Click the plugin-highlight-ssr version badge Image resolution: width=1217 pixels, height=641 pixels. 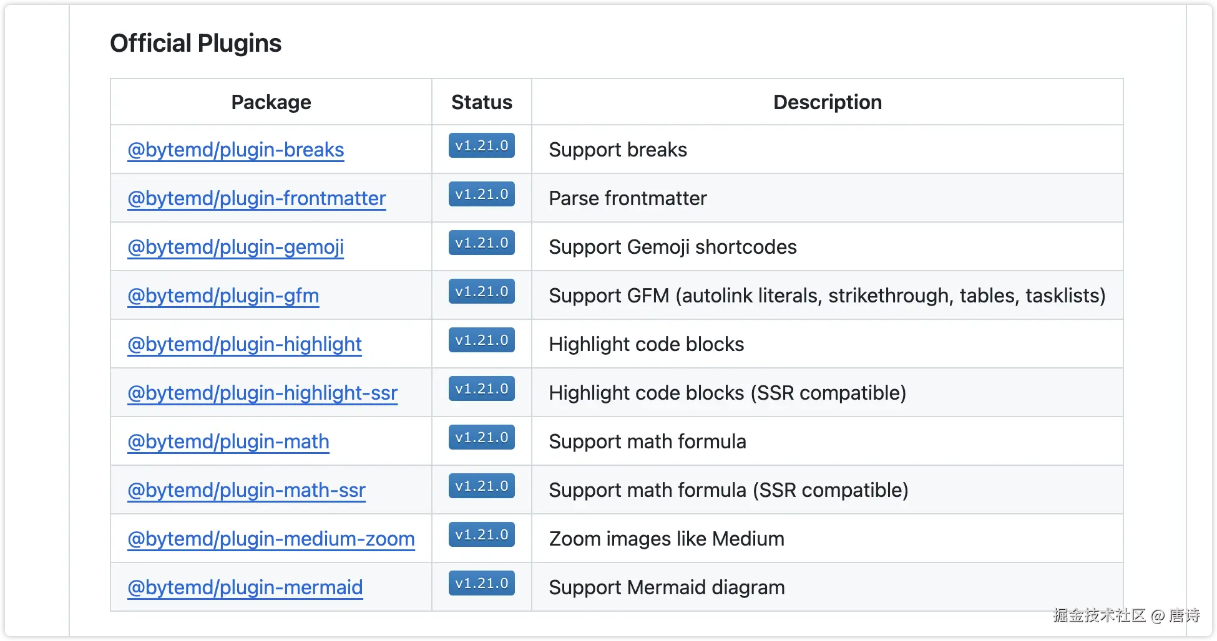coord(481,388)
